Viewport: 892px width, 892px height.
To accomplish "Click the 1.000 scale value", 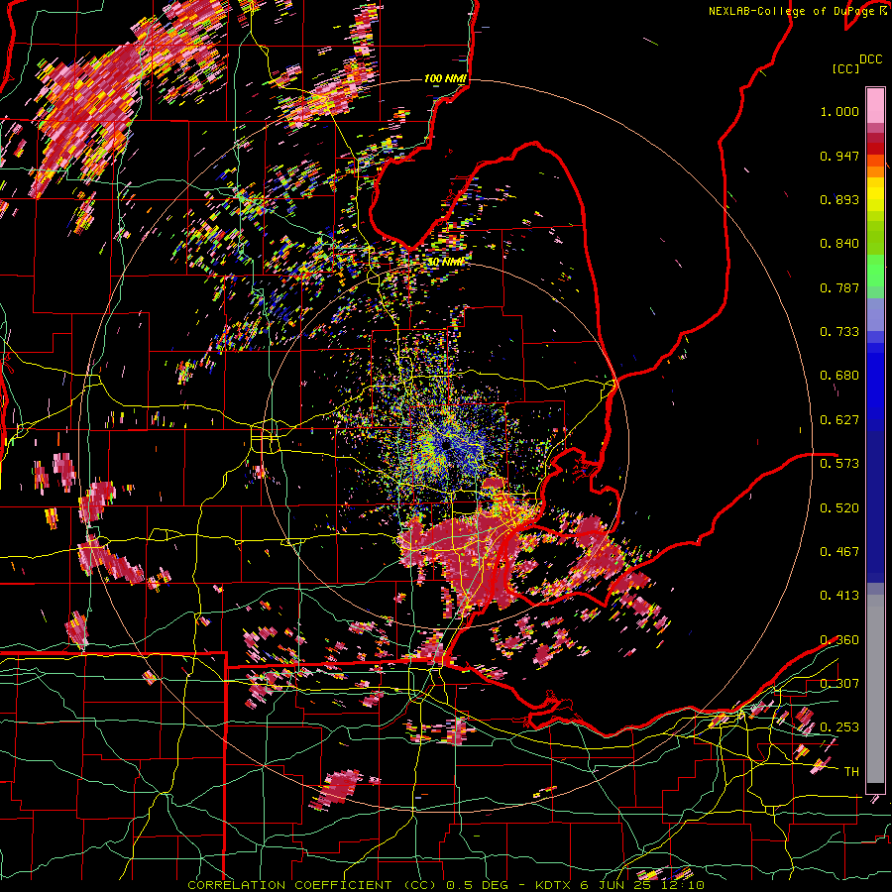I will click(x=839, y=111).
